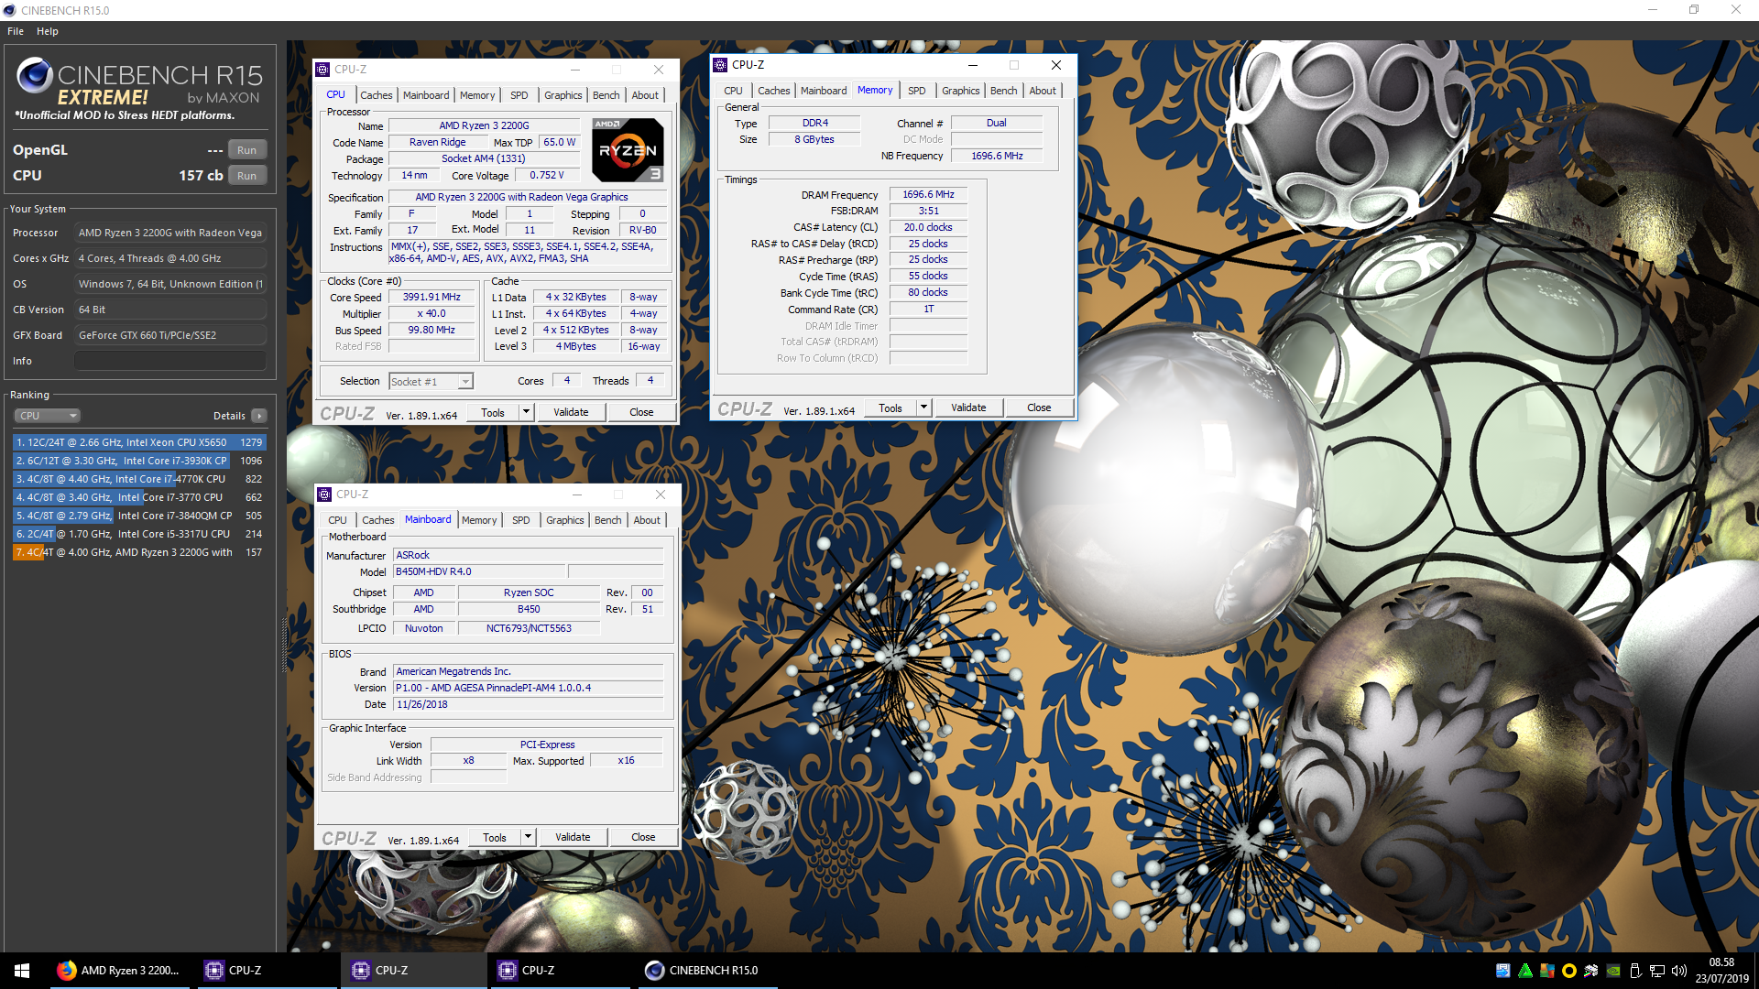Click Tools button in CPU-Z Mainboard window
Image resolution: width=1759 pixels, height=989 pixels.
pos(495,837)
